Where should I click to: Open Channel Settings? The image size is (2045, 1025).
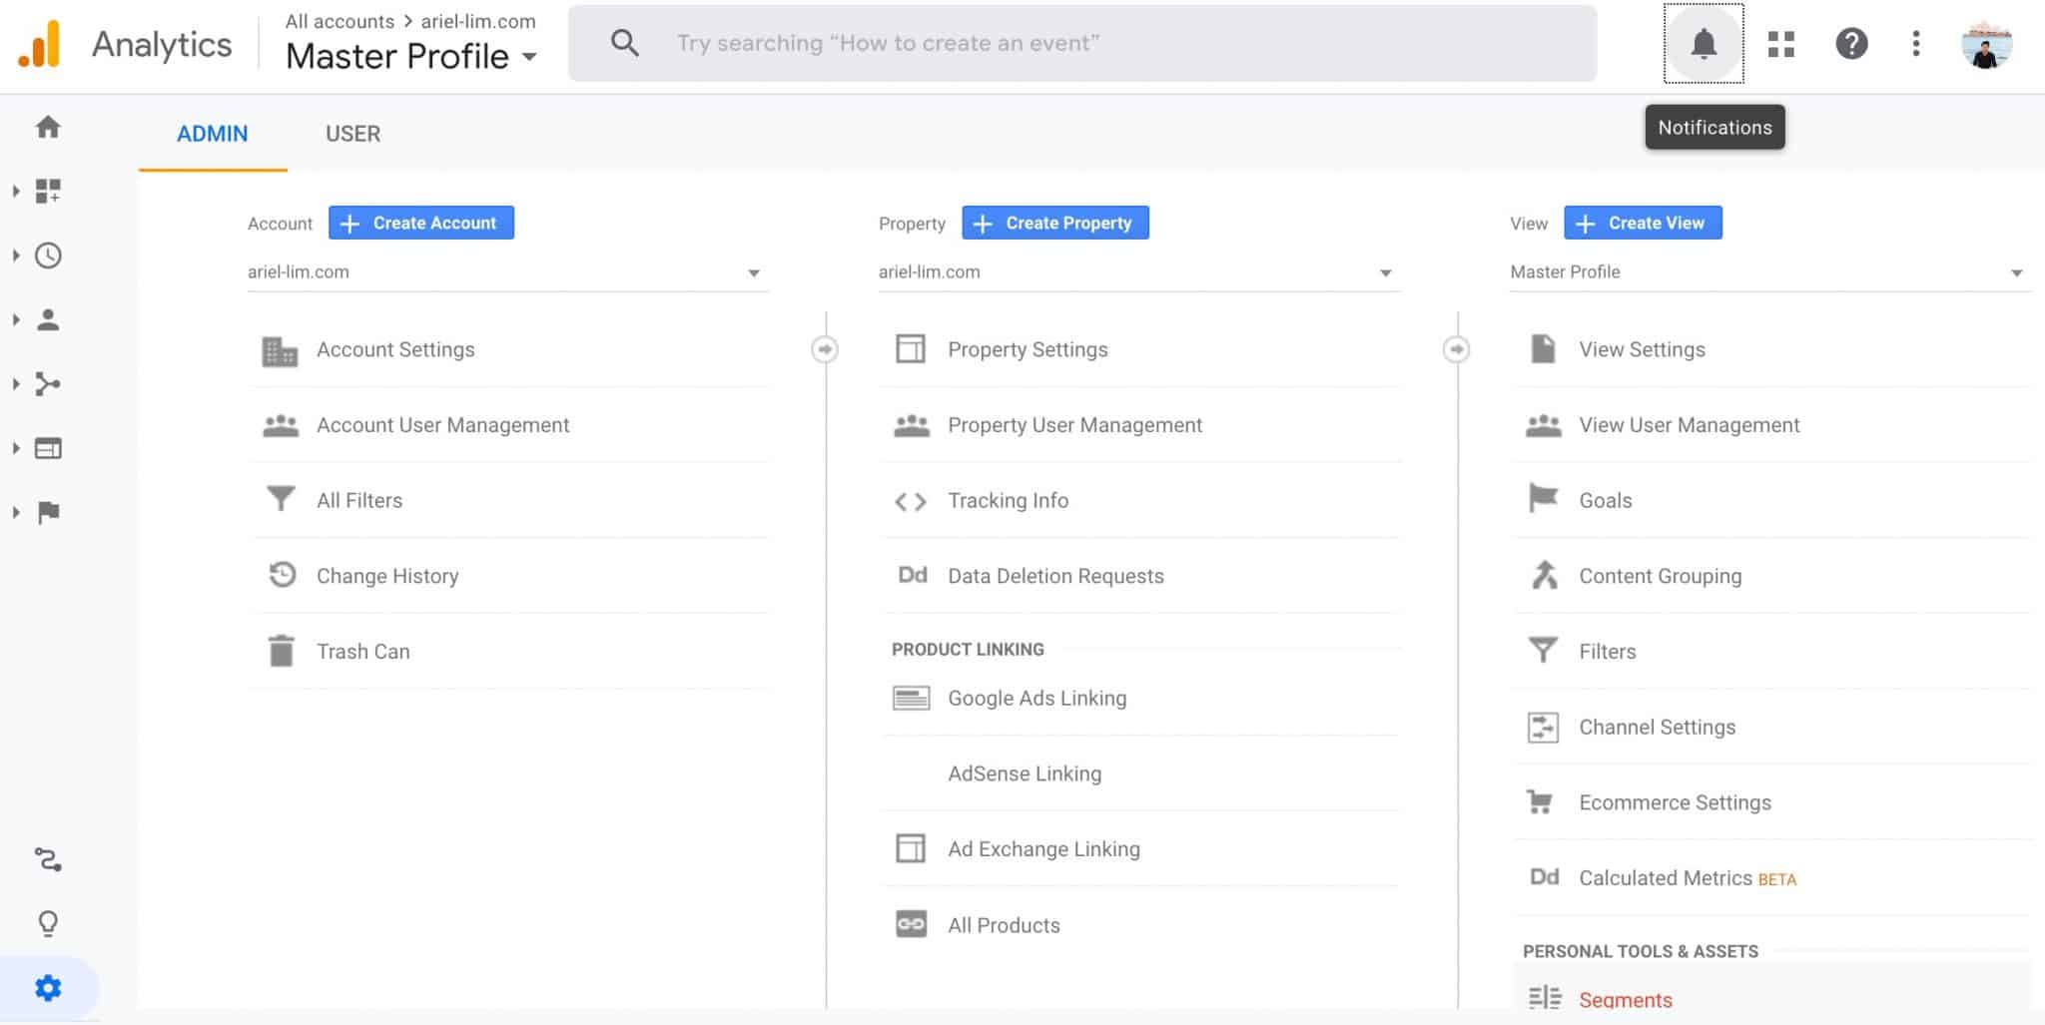(1771, 727)
